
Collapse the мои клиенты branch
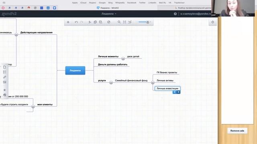pos(33,106)
